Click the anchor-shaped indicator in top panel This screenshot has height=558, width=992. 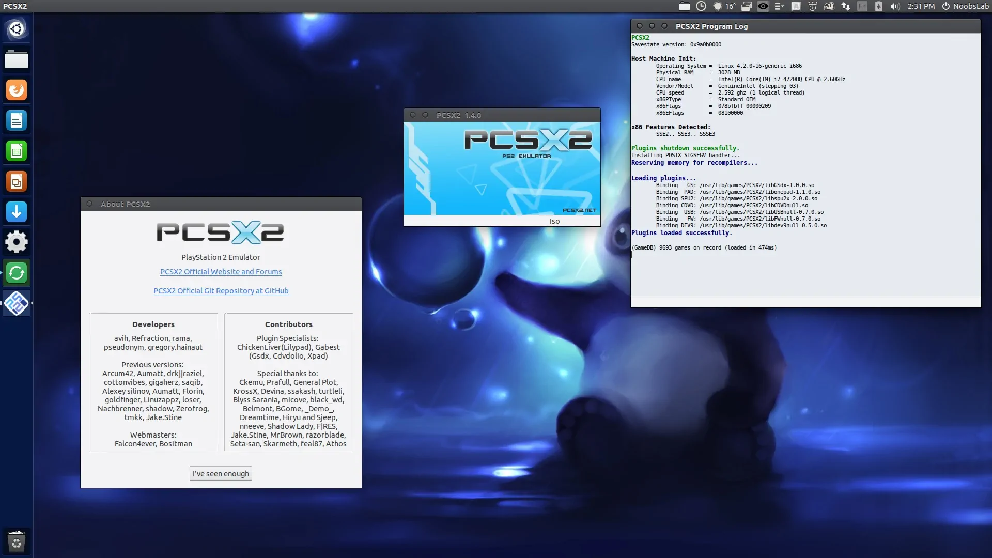(x=812, y=6)
